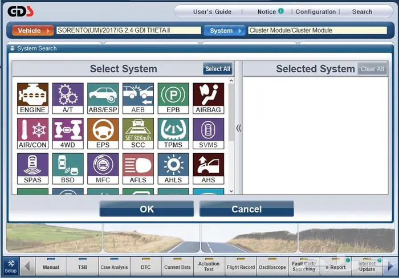Select the ENGINE system icon
Image resolution: width=399 pixels, height=278 pixels.
click(32, 98)
